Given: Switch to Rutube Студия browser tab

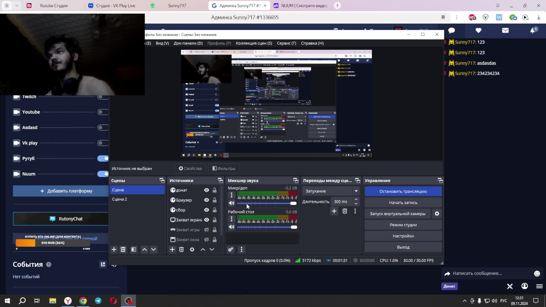Looking at the screenshot, I should click(x=53, y=6).
